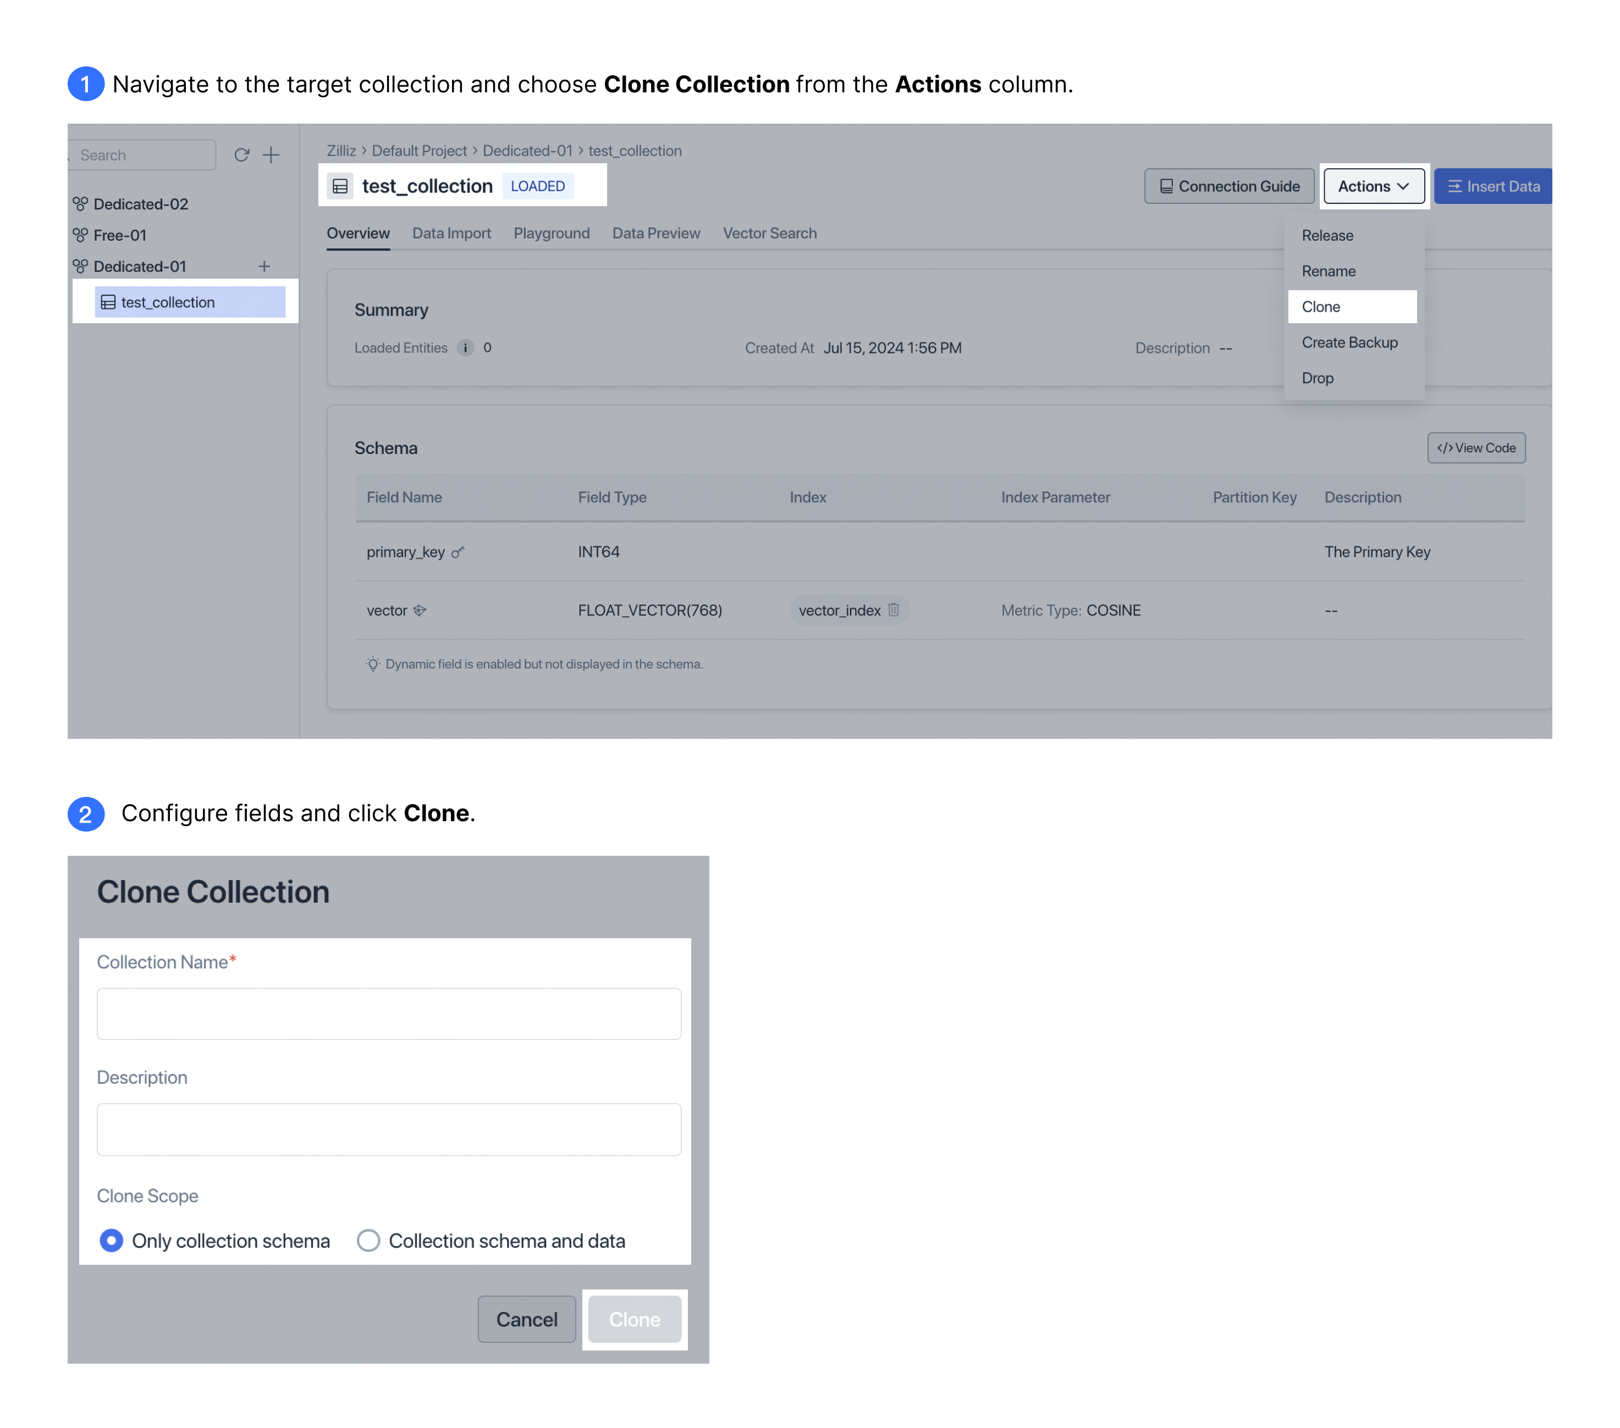The image size is (1620, 1428).
Task: Click the primary_key field name
Action: pyautogui.click(x=406, y=552)
